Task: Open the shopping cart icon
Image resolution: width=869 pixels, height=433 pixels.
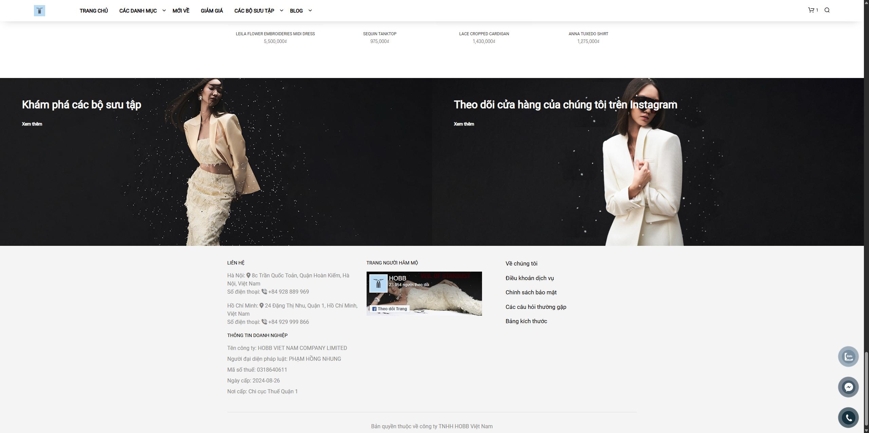Action: [811, 10]
